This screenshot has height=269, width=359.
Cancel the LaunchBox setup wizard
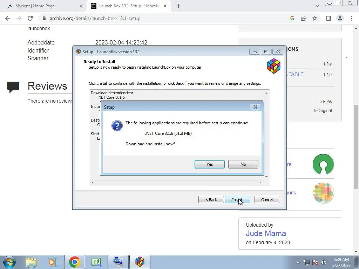pyautogui.click(x=267, y=199)
